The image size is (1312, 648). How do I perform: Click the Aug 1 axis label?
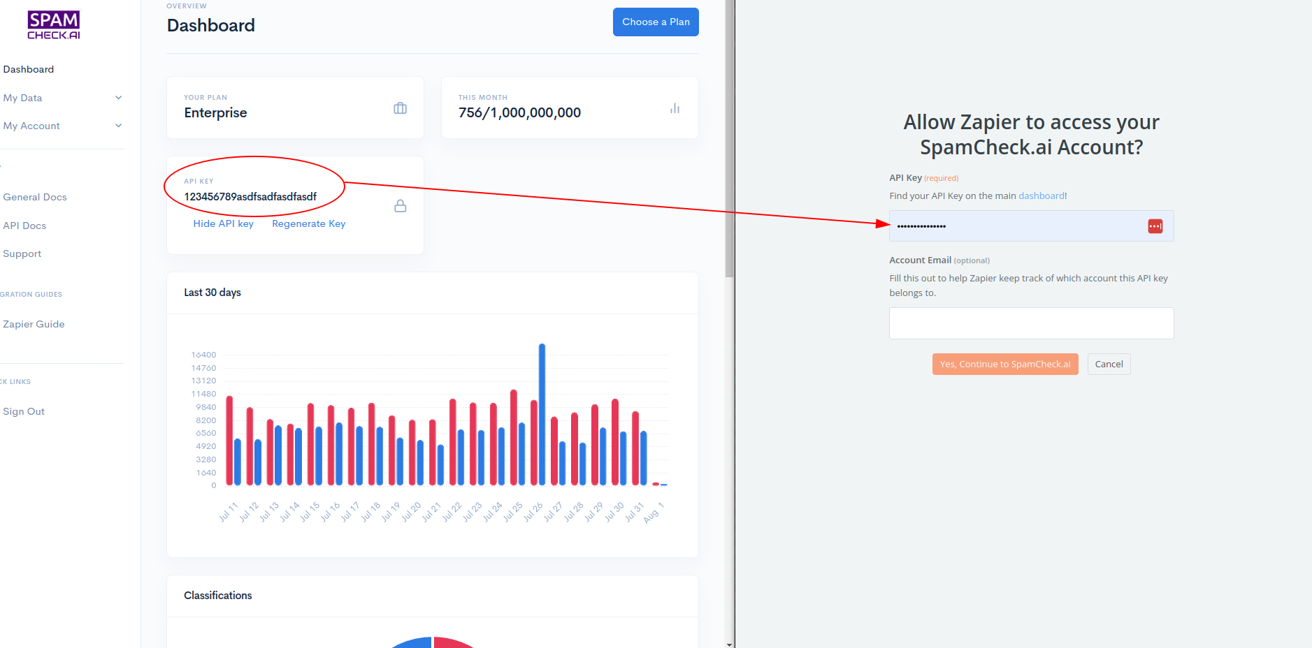[654, 512]
